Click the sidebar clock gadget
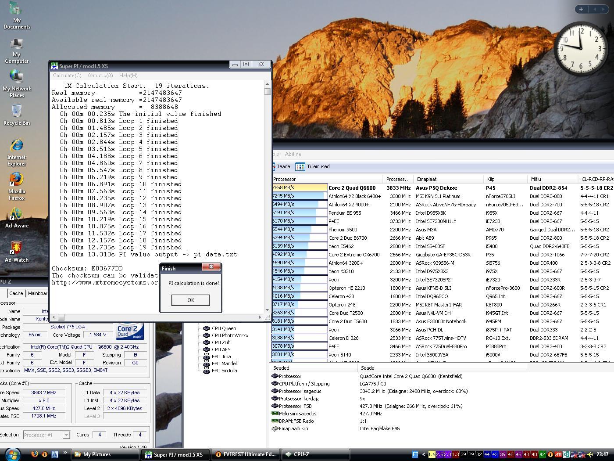 tap(581, 48)
